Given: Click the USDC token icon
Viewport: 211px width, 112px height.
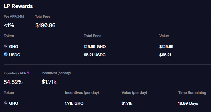Looking at the screenshot, I should 6,54.
